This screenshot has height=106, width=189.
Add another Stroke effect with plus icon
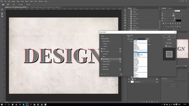coord(120,49)
